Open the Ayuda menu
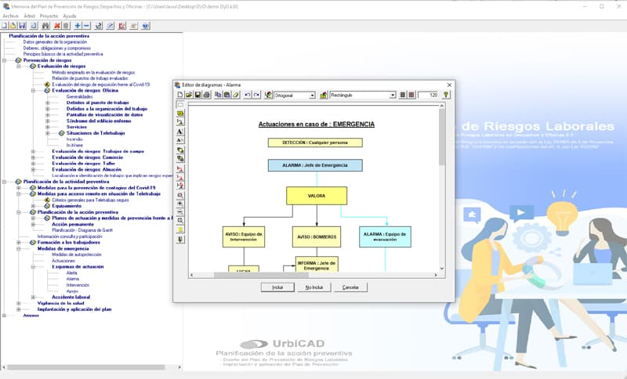The width and height of the screenshot is (627, 379). pyautogui.click(x=70, y=16)
